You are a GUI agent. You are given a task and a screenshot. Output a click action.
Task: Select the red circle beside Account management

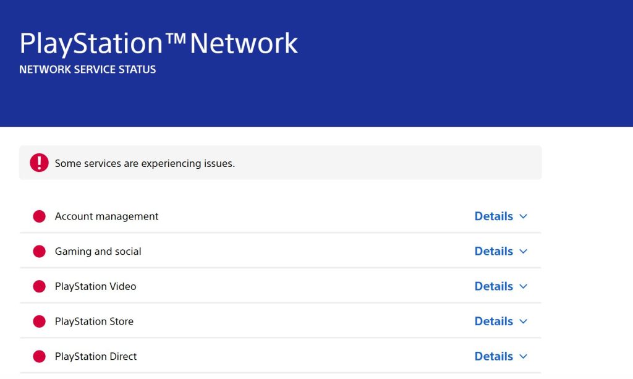(39, 216)
